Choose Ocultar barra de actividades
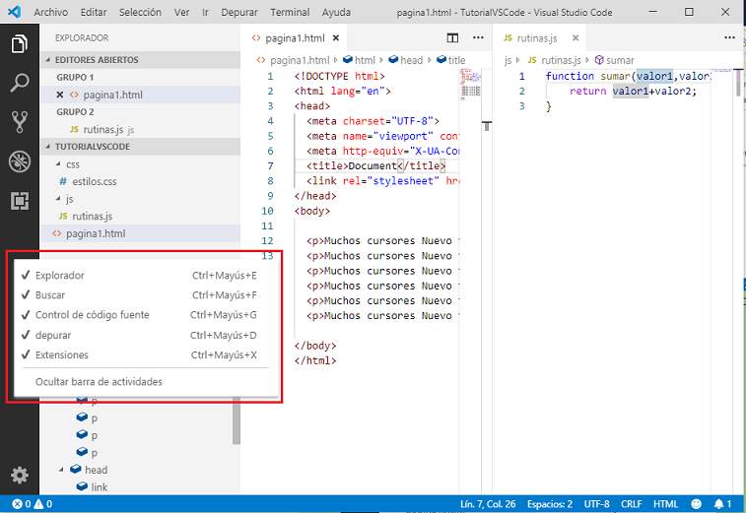The width and height of the screenshot is (746, 513). pos(146,382)
